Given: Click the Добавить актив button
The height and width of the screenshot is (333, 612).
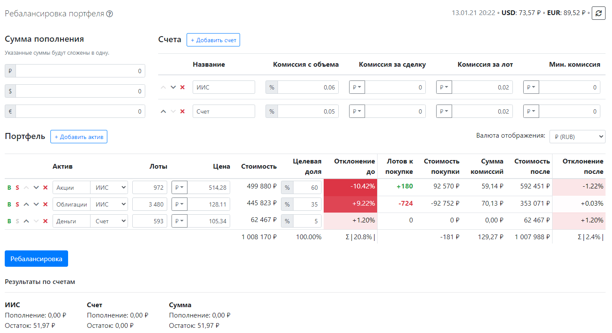Looking at the screenshot, I should (x=79, y=137).
